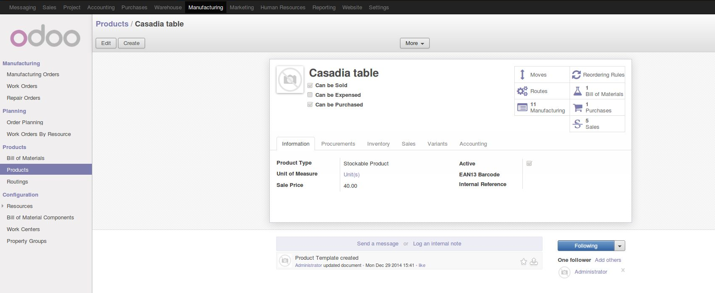Open the Purchases top menu
This screenshot has width=715, height=293.
tap(134, 8)
